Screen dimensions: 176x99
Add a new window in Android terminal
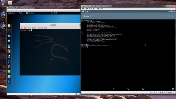click(164, 16)
